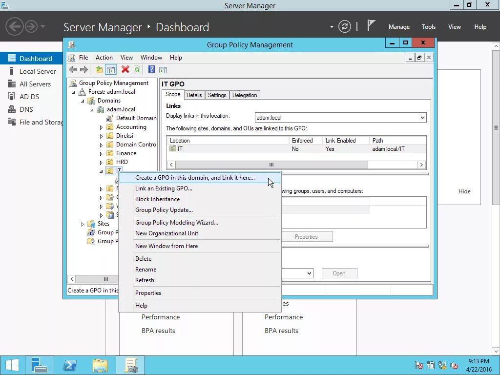The width and height of the screenshot is (500, 375).
Task: Click the Server Manager back navigation arrow
Action: (14, 26)
